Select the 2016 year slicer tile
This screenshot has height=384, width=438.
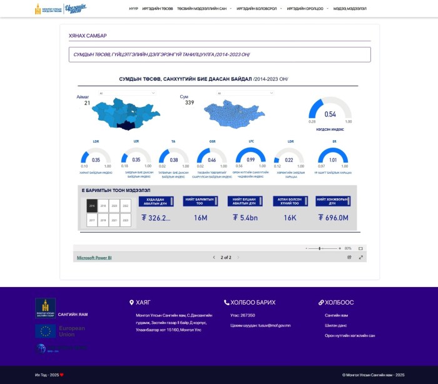[x=92, y=205]
